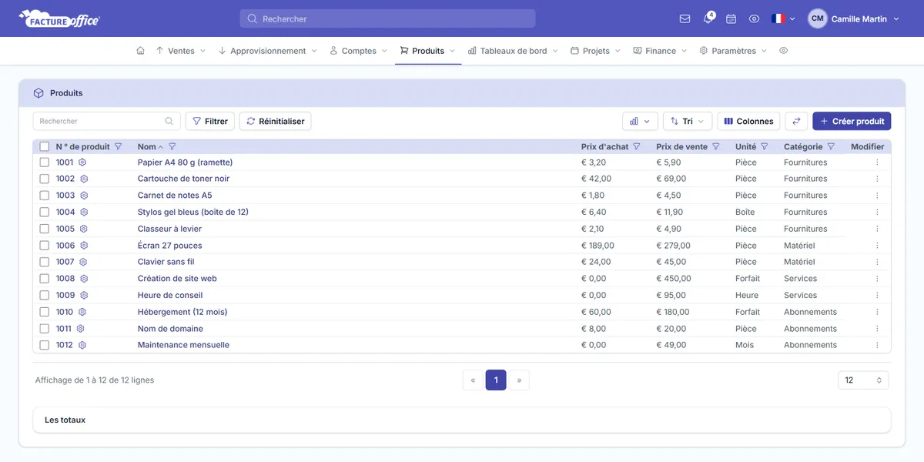924x462 pixels.
Task: Expand the Ventes menu
Action: tap(181, 51)
